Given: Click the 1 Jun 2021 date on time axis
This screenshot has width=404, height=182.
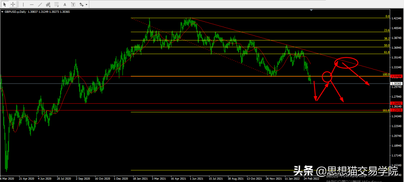Looking at the screenshot, I should 196,178.
